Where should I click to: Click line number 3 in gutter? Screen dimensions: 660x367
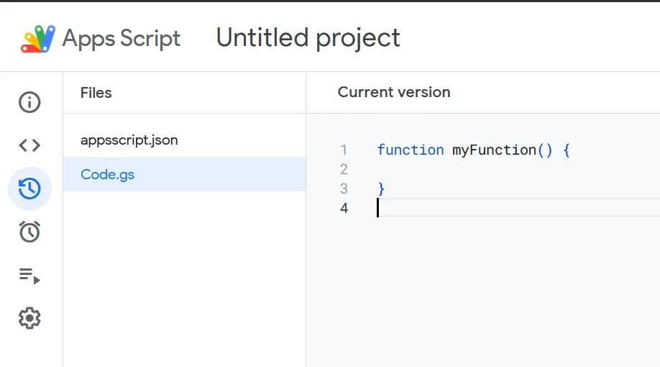pyautogui.click(x=344, y=189)
